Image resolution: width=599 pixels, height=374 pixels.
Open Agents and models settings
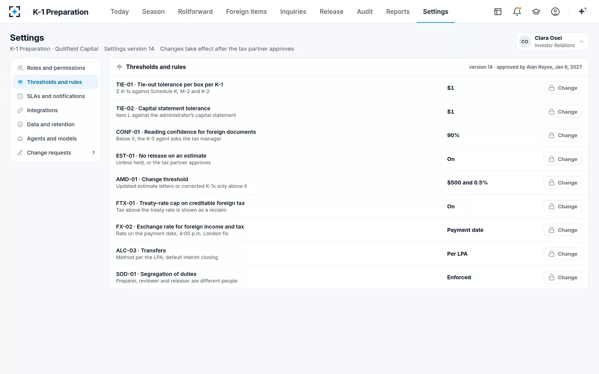tap(56, 138)
